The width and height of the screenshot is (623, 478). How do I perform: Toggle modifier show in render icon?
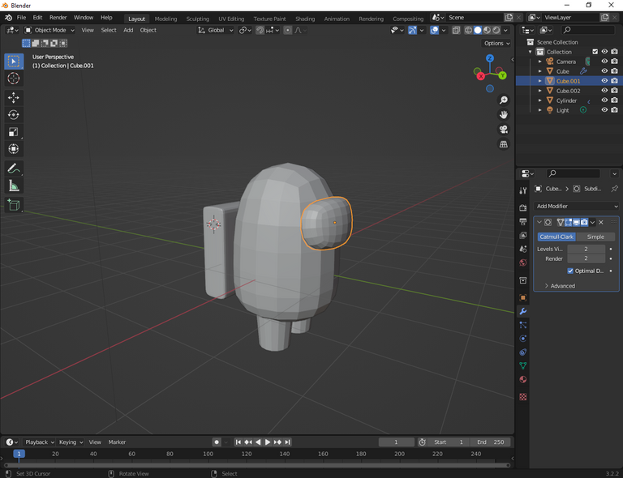point(584,222)
